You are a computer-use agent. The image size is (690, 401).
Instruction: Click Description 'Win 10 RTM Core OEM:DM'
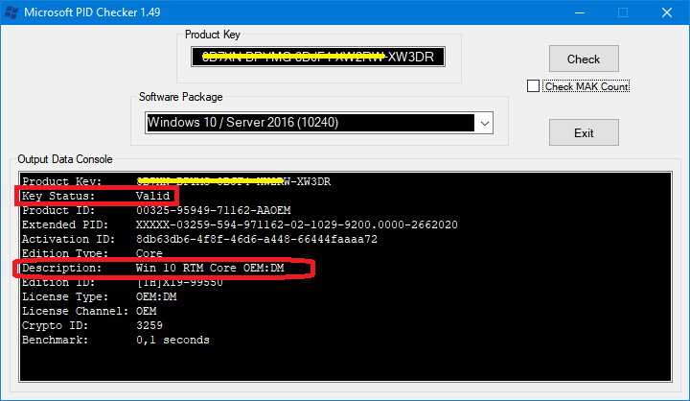coord(210,268)
